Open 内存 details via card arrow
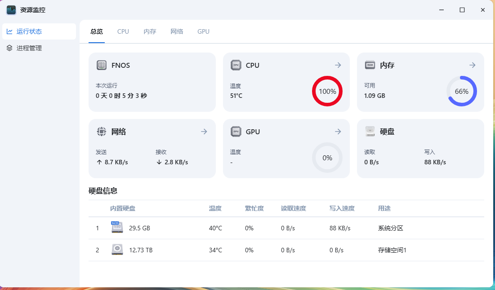This screenshot has width=495, height=290. click(x=472, y=65)
